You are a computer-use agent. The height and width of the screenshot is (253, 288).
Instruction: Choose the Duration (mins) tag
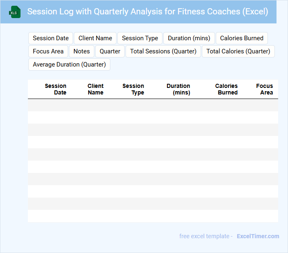tap(189, 38)
